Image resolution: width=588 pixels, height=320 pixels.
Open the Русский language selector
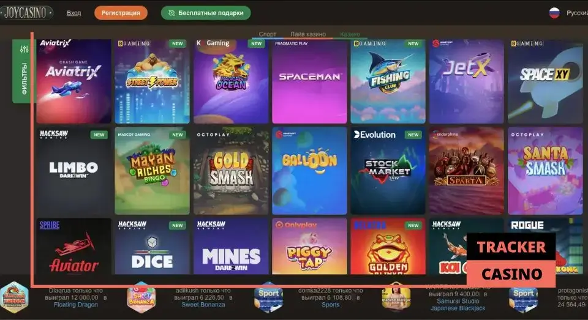click(577, 13)
